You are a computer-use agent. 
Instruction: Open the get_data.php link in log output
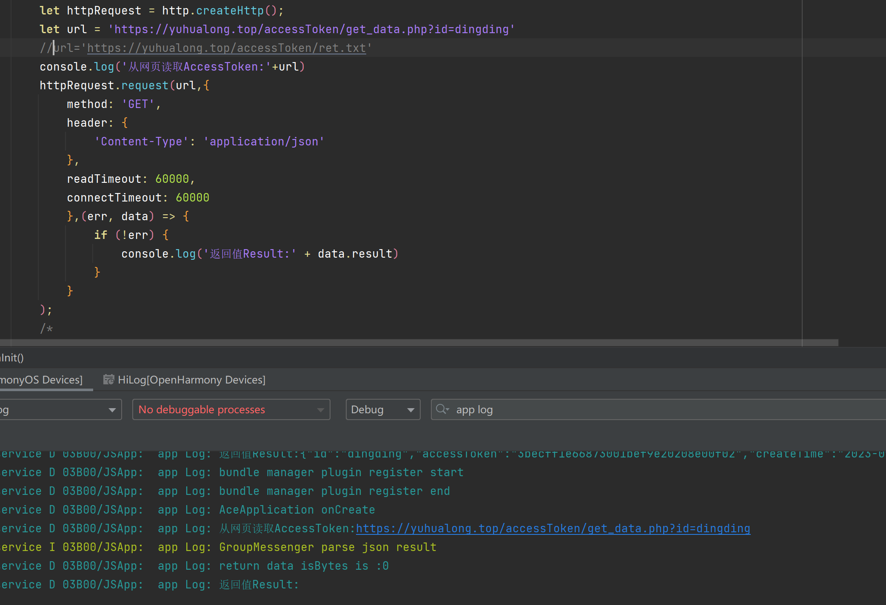[x=553, y=528]
